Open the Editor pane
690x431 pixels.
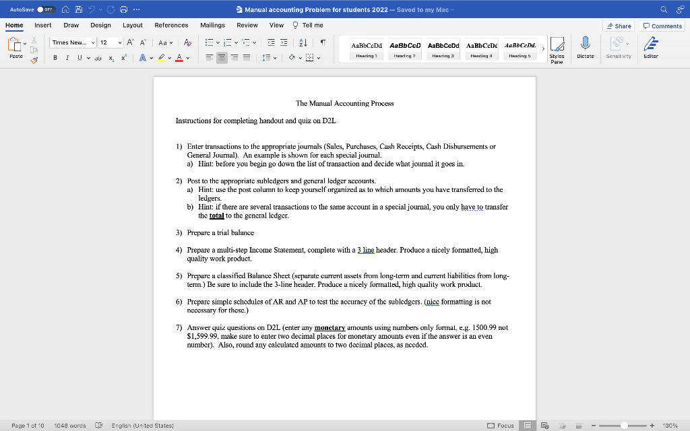(x=650, y=48)
